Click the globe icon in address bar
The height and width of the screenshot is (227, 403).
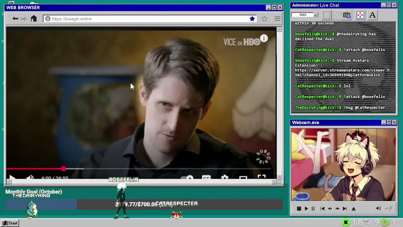pos(48,19)
